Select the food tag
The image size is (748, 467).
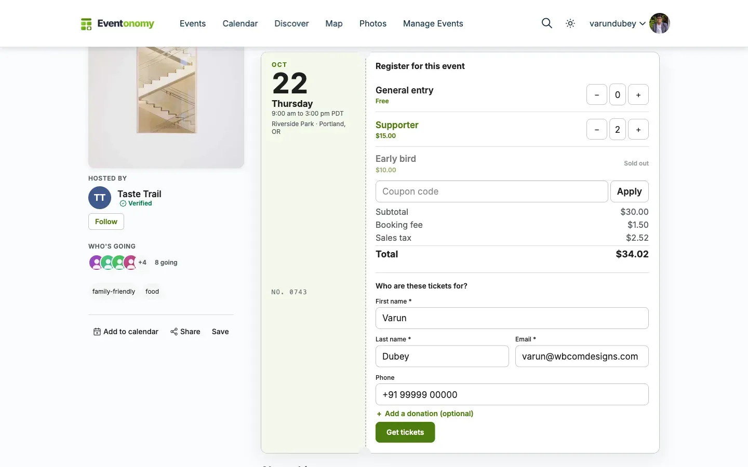152,292
